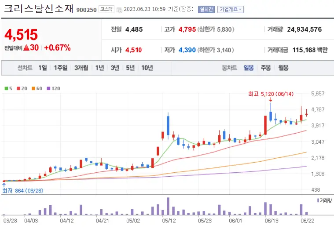
Task: Click the 최고 5,120 (06/14) high marker
Action: click(271, 94)
